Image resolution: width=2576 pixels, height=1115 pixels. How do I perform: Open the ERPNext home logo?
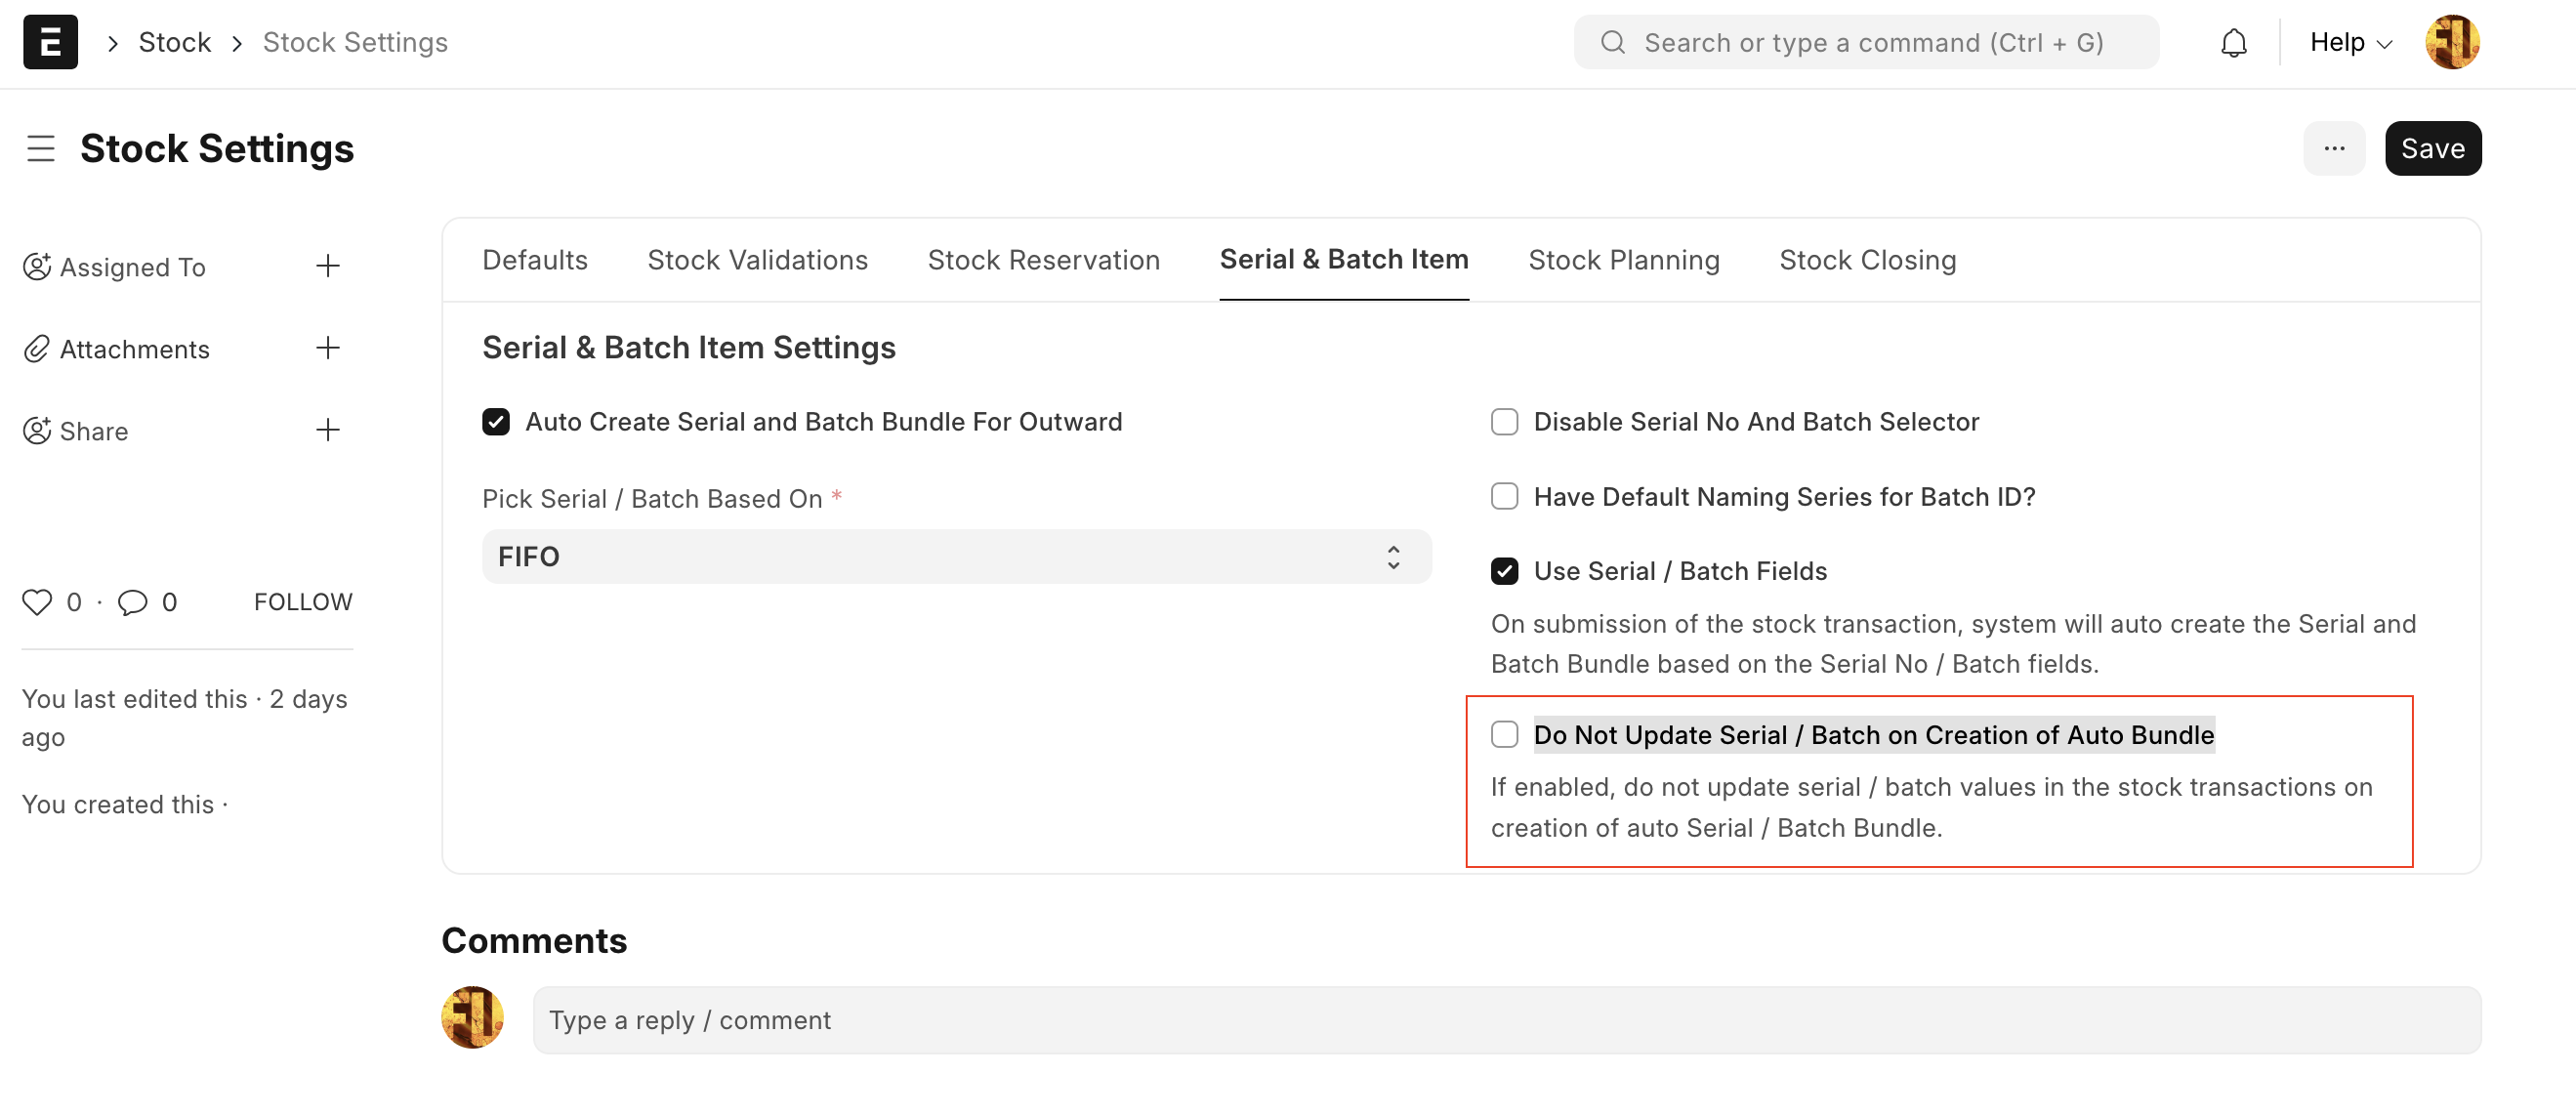(x=50, y=42)
